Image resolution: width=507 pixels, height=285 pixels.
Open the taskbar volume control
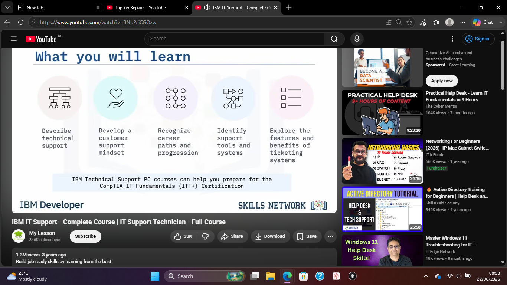(x=458, y=276)
